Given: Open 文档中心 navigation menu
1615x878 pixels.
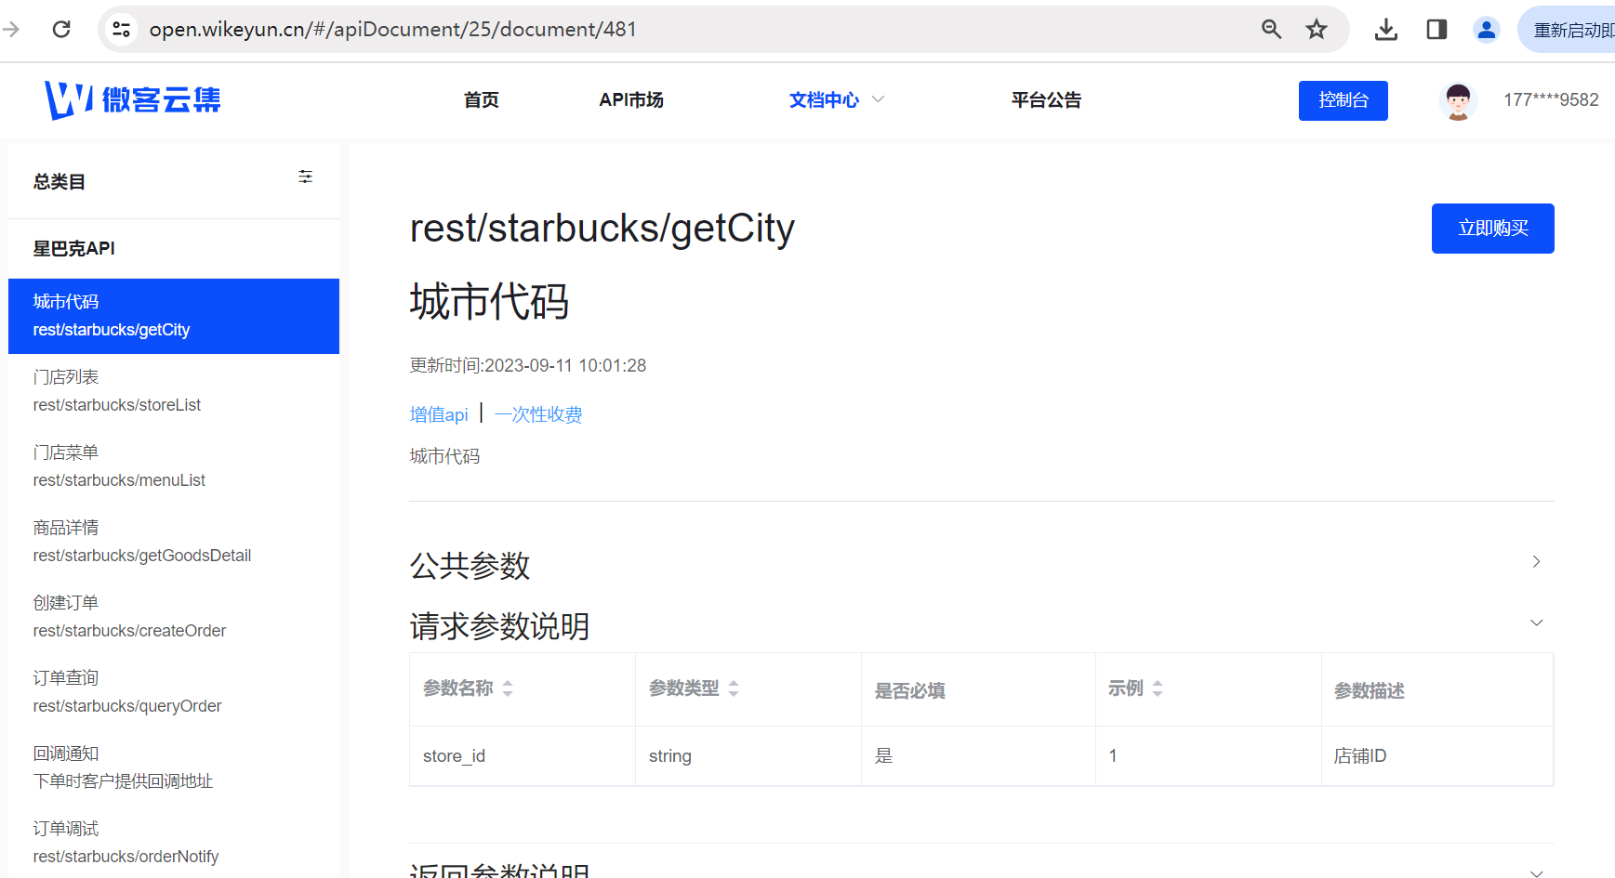Looking at the screenshot, I should point(824,99).
